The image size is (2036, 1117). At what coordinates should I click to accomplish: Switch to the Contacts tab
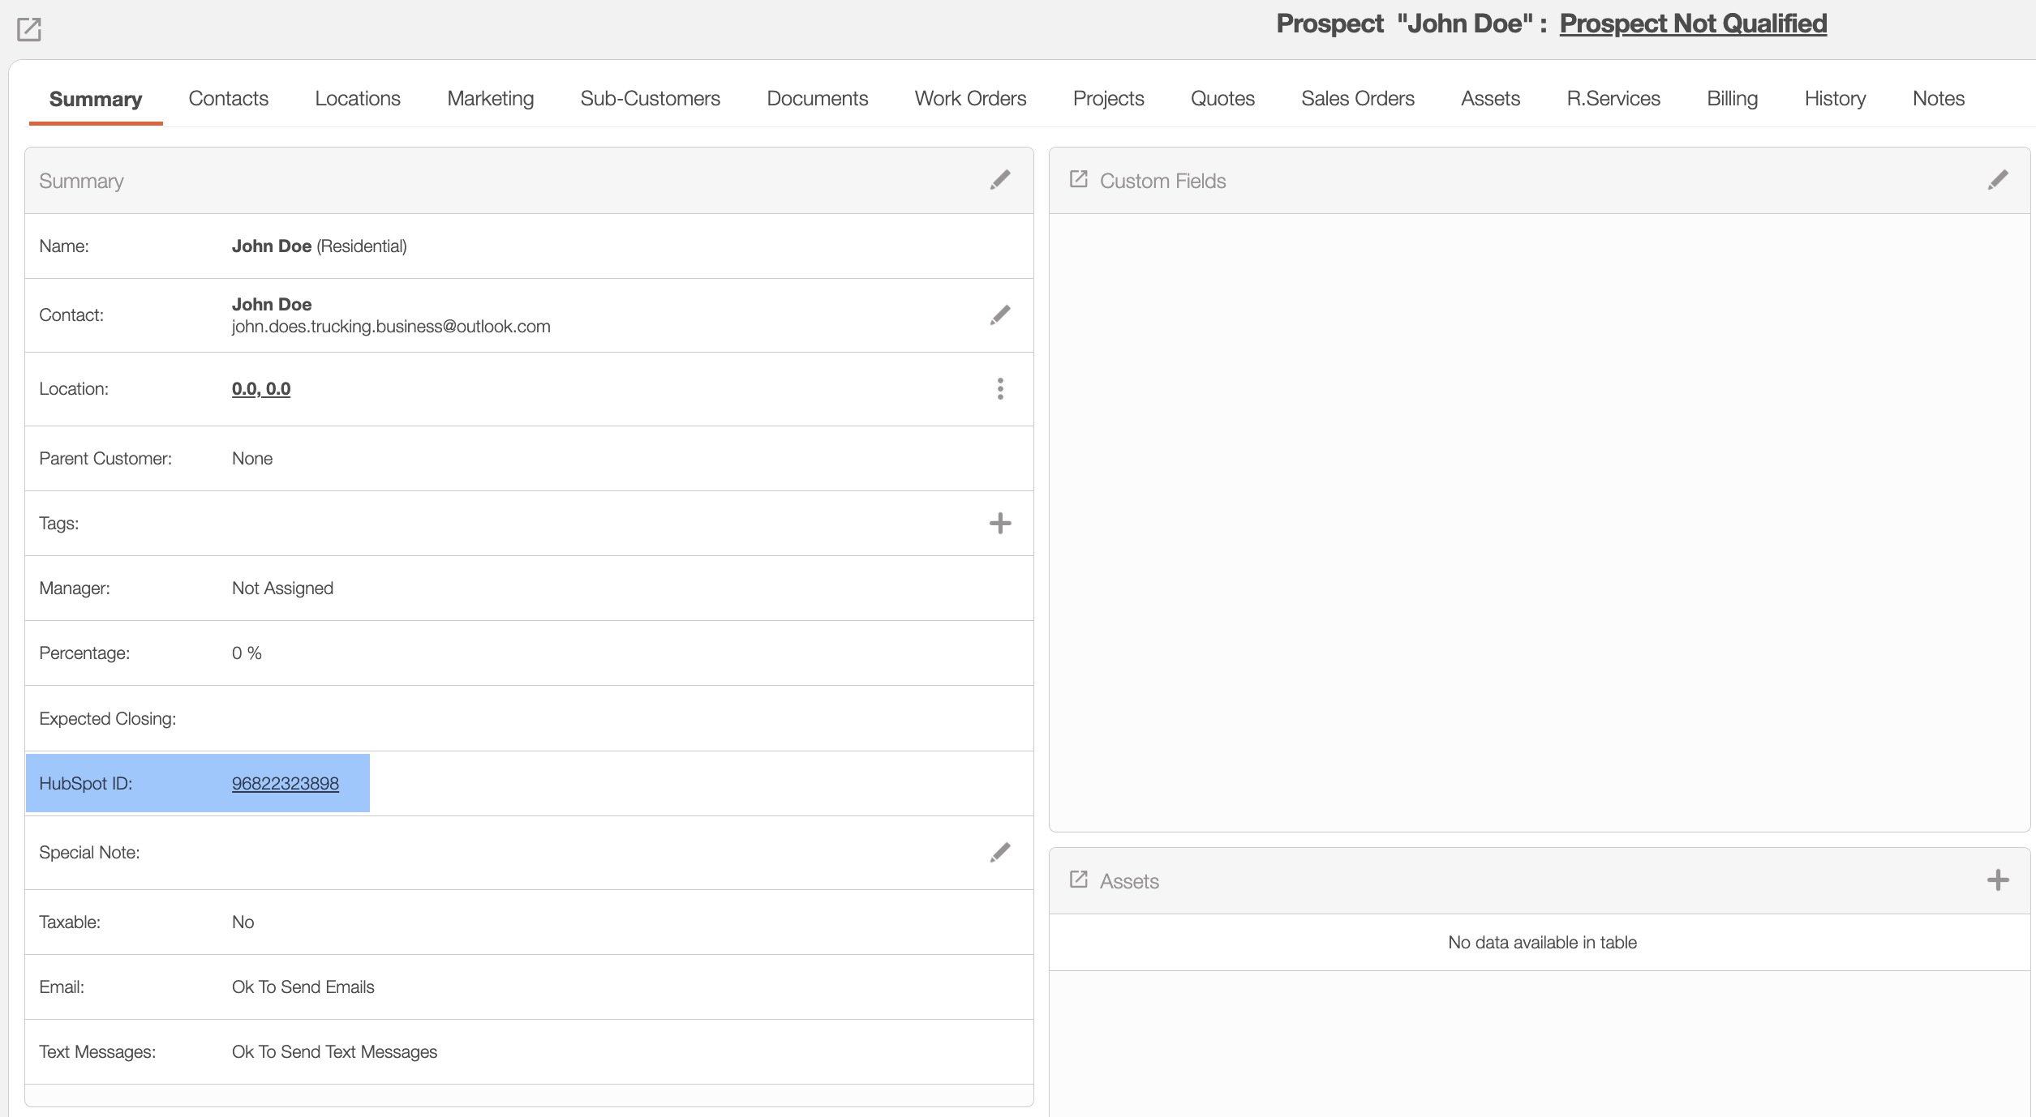[228, 99]
